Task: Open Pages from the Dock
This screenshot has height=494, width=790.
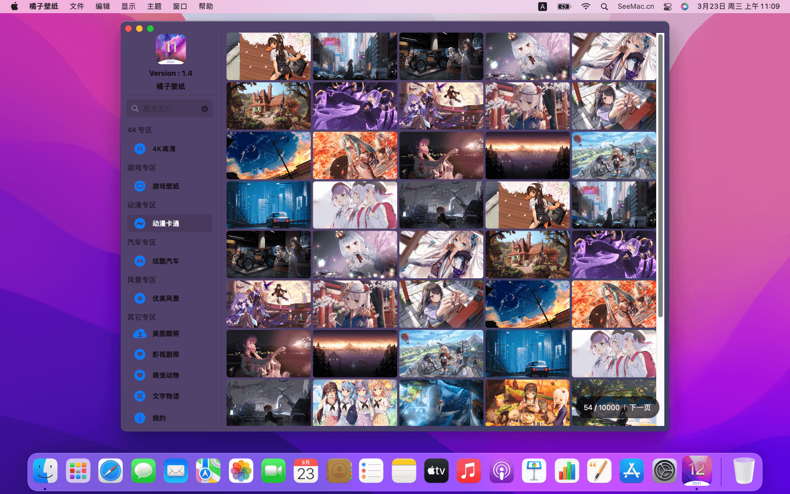Action: (x=600, y=471)
